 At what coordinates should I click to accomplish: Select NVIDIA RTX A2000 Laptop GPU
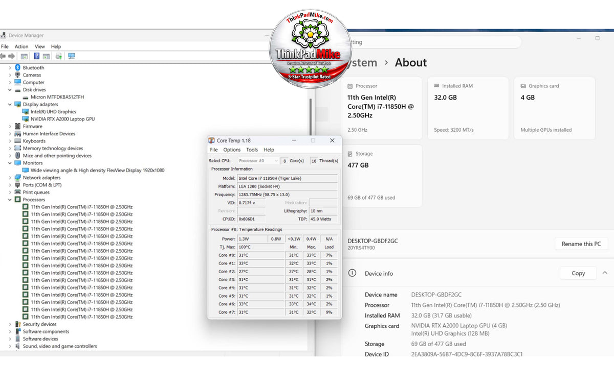[62, 119]
